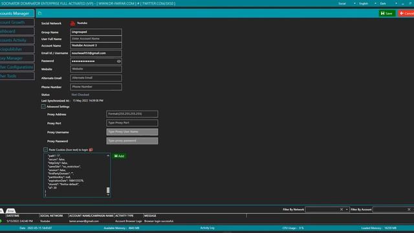
Task: Open Dashboard in the sidebar
Action: 17,31
